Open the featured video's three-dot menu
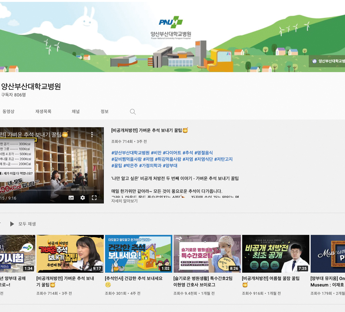This screenshot has width=345, height=312. tap(92, 134)
